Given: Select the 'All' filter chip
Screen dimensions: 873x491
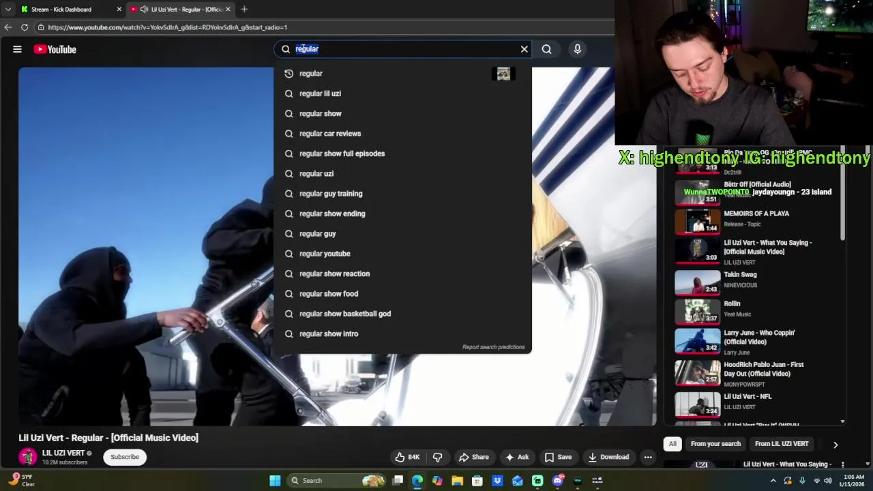Looking at the screenshot, I should [672, 444].
